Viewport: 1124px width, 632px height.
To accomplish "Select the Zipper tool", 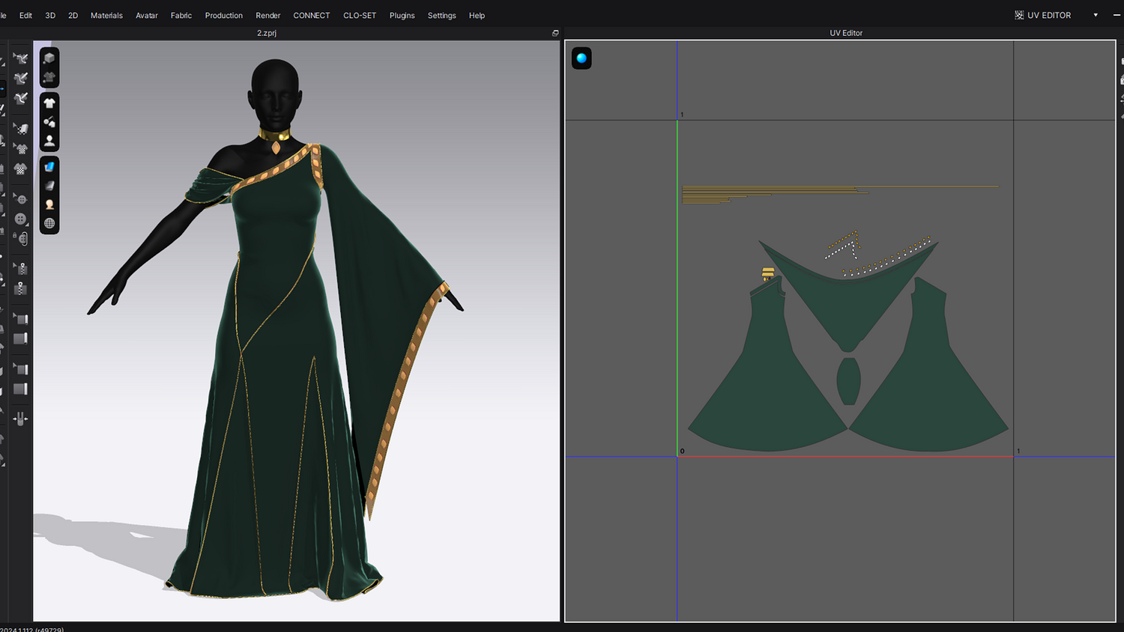I will point(21,288).
